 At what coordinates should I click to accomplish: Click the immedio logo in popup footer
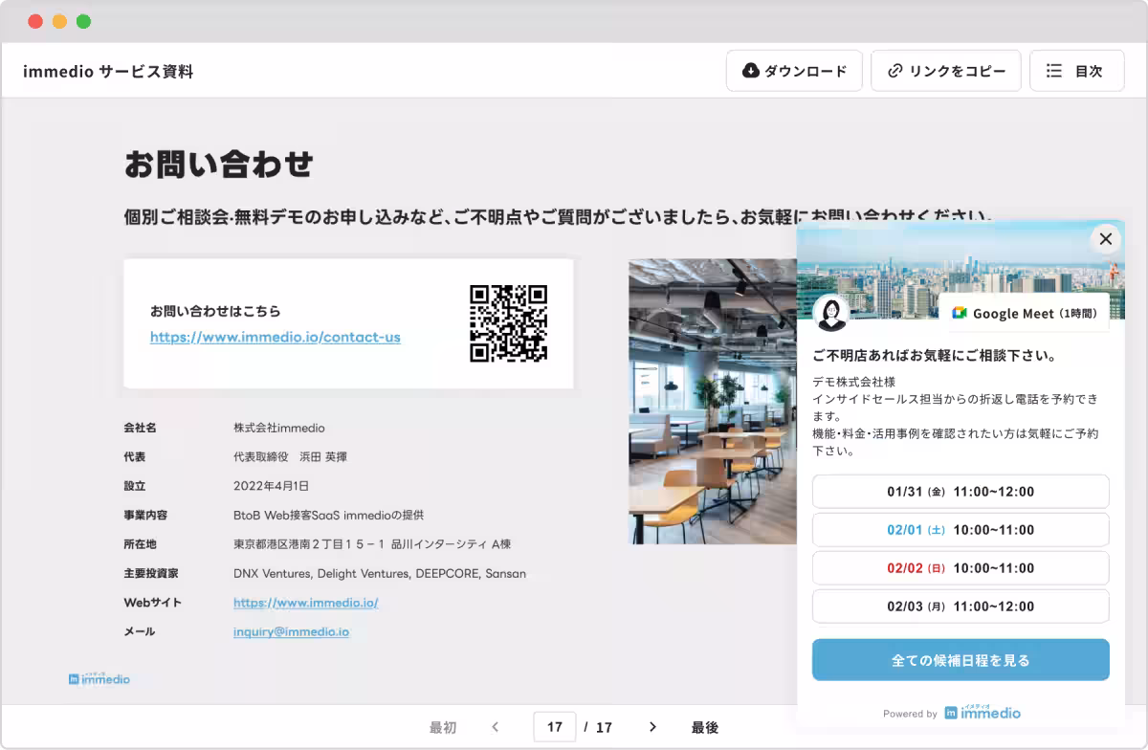point(982,712)
